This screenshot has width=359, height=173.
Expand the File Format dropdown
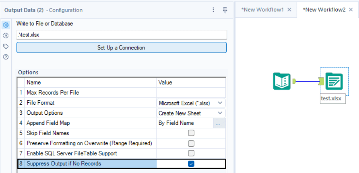click(x=220, y=103)
